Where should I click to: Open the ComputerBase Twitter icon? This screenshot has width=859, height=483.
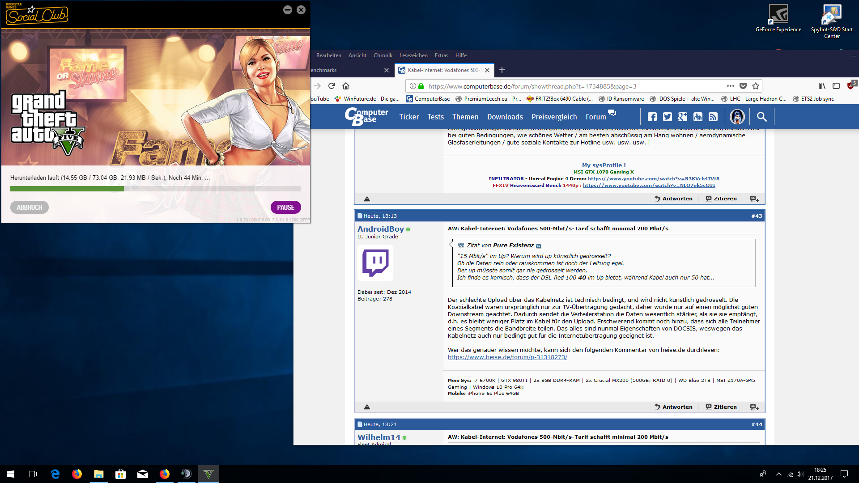click(668, 117)
